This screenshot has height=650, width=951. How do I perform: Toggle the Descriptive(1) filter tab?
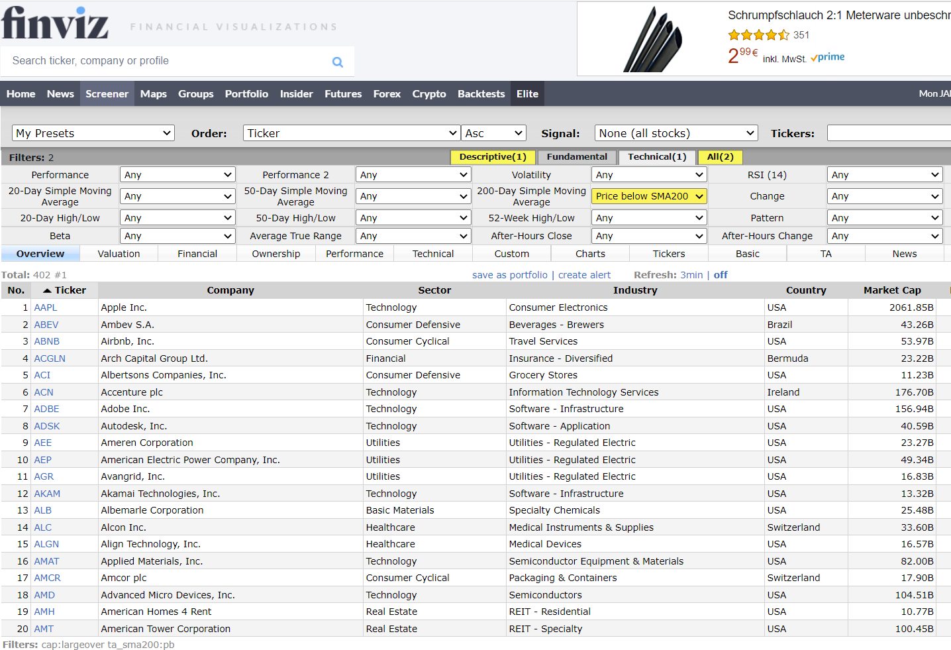(493, 157)
